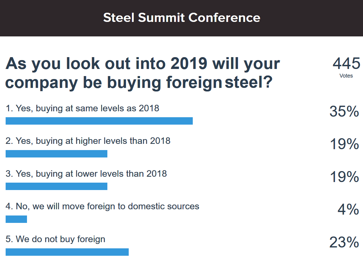Select 'Yes, buying at same levels as 2018'
The image size is (363, 259).
(82, 108)
